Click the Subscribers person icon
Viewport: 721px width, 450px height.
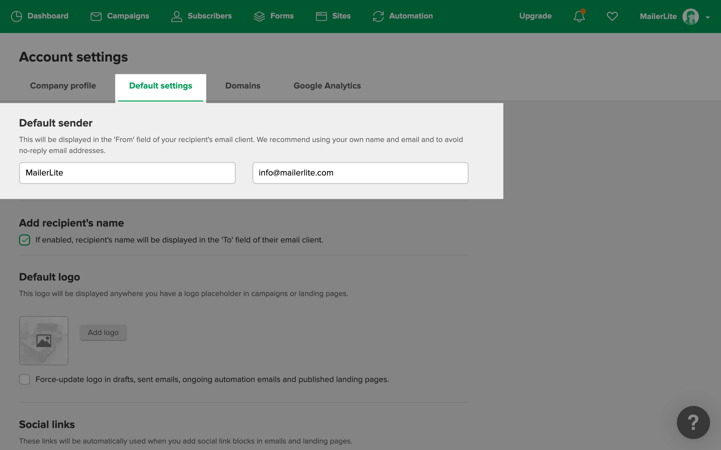click(176, 16)
